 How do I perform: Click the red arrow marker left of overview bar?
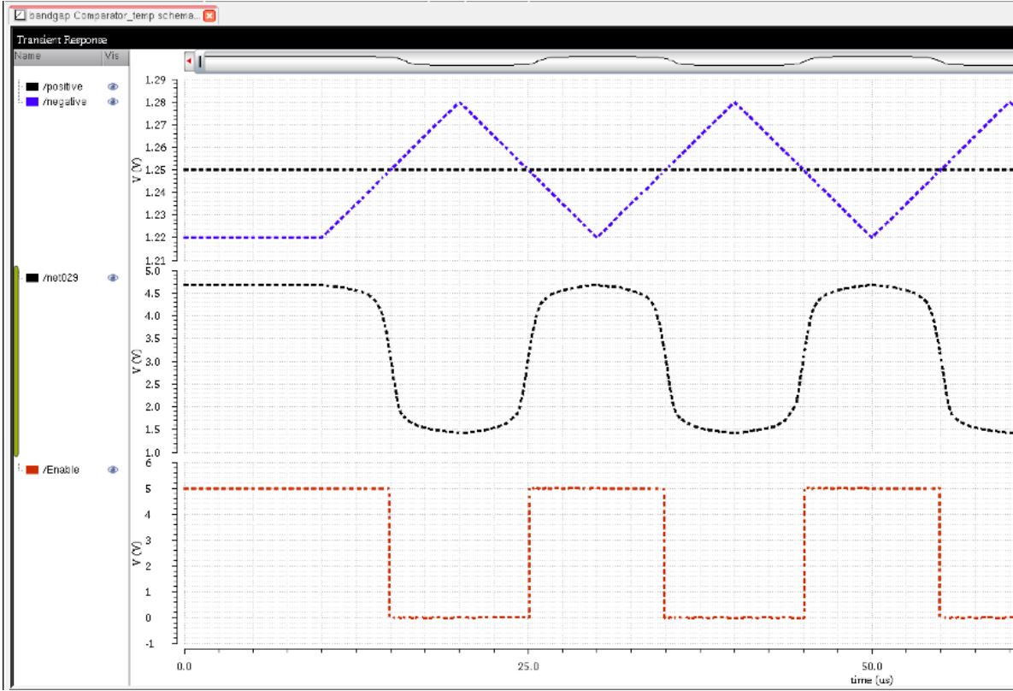pyautogui.click(x=189, y=62)
